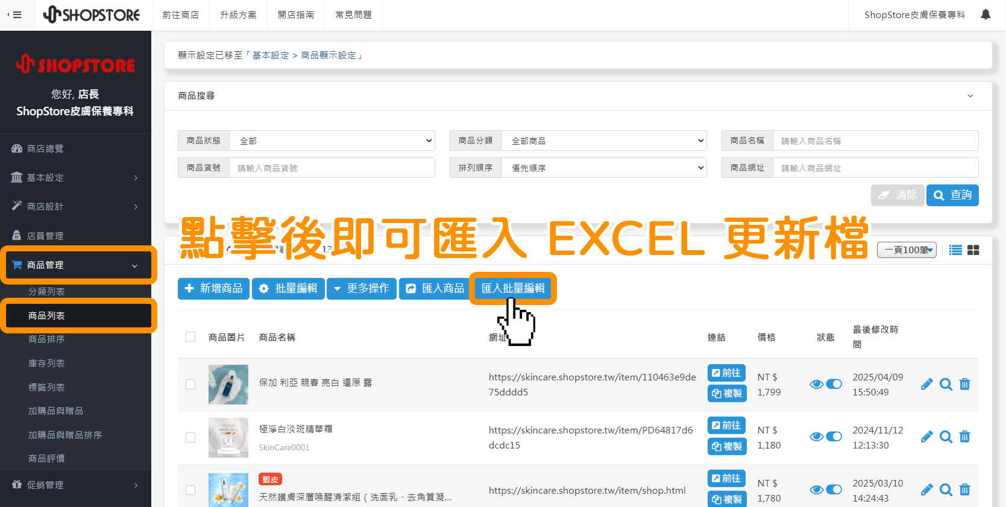Open 升級方案 in the top menu
Screen dimensions: 1006x507
[x=238, y=15]
